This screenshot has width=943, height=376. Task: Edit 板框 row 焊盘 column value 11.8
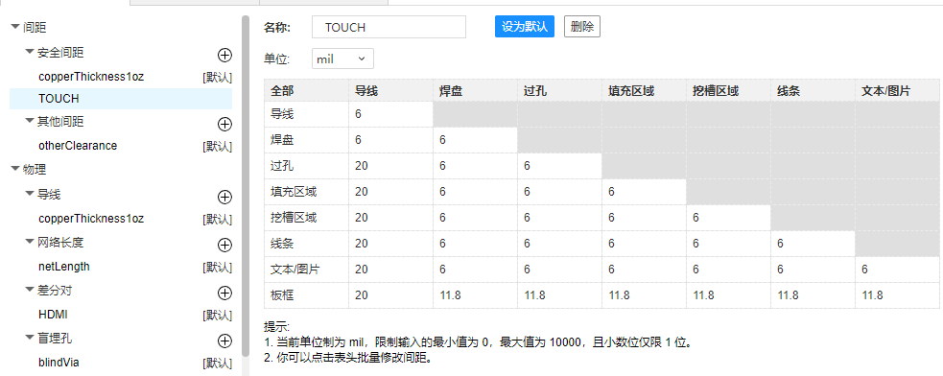[475, 295]
